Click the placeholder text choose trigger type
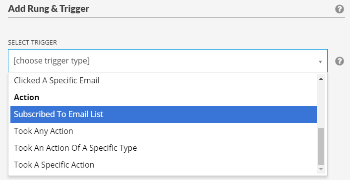Image resolution: width=350 pixels, height=180 pixels. tap(52, 61)
